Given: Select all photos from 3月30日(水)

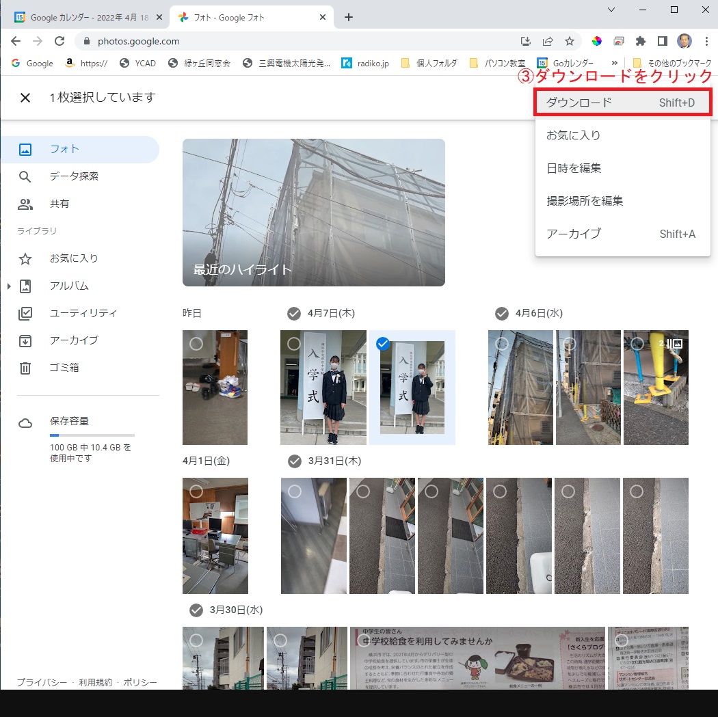Looking at the screenshot, I should coord(196,610).
